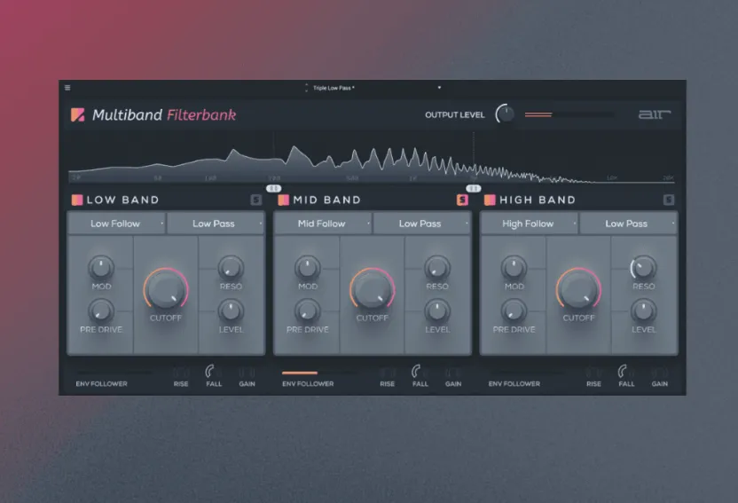
Task: Click the Mid Band RESO knob
Action: [x=437, y=267]
